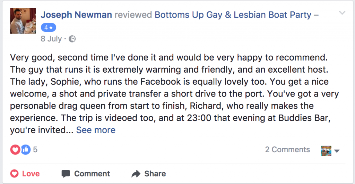This screenshot has width=355, height=184.
Task: Expand the review with See more
Action: (96, 130)
